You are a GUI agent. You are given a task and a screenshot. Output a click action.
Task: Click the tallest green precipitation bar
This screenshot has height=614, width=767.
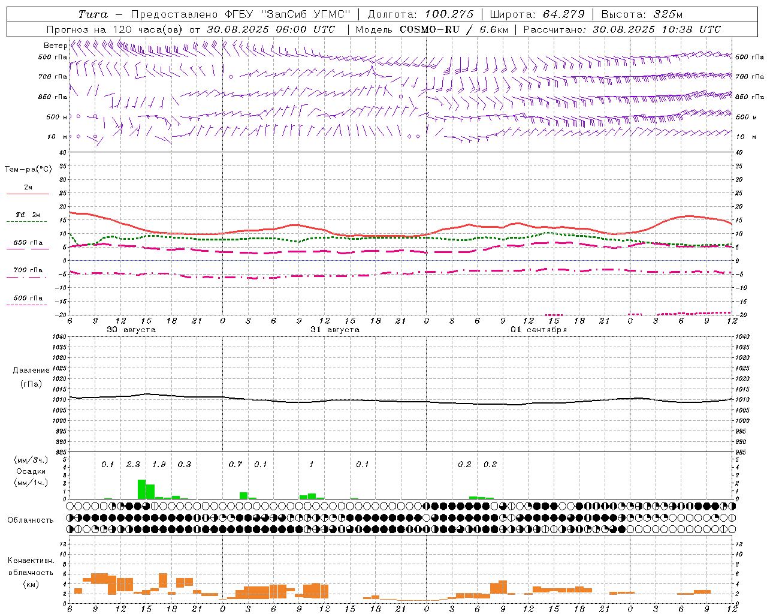[x=142, y=489]
